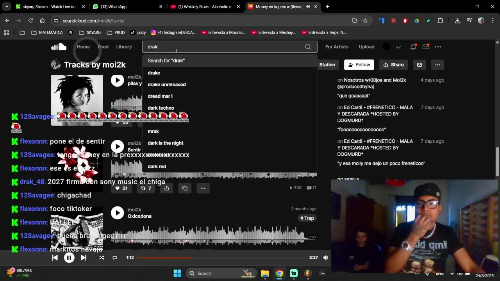500x281 pixels.
Task: Open SoundCloud notifications bell
Action: [x=413, y=47]
